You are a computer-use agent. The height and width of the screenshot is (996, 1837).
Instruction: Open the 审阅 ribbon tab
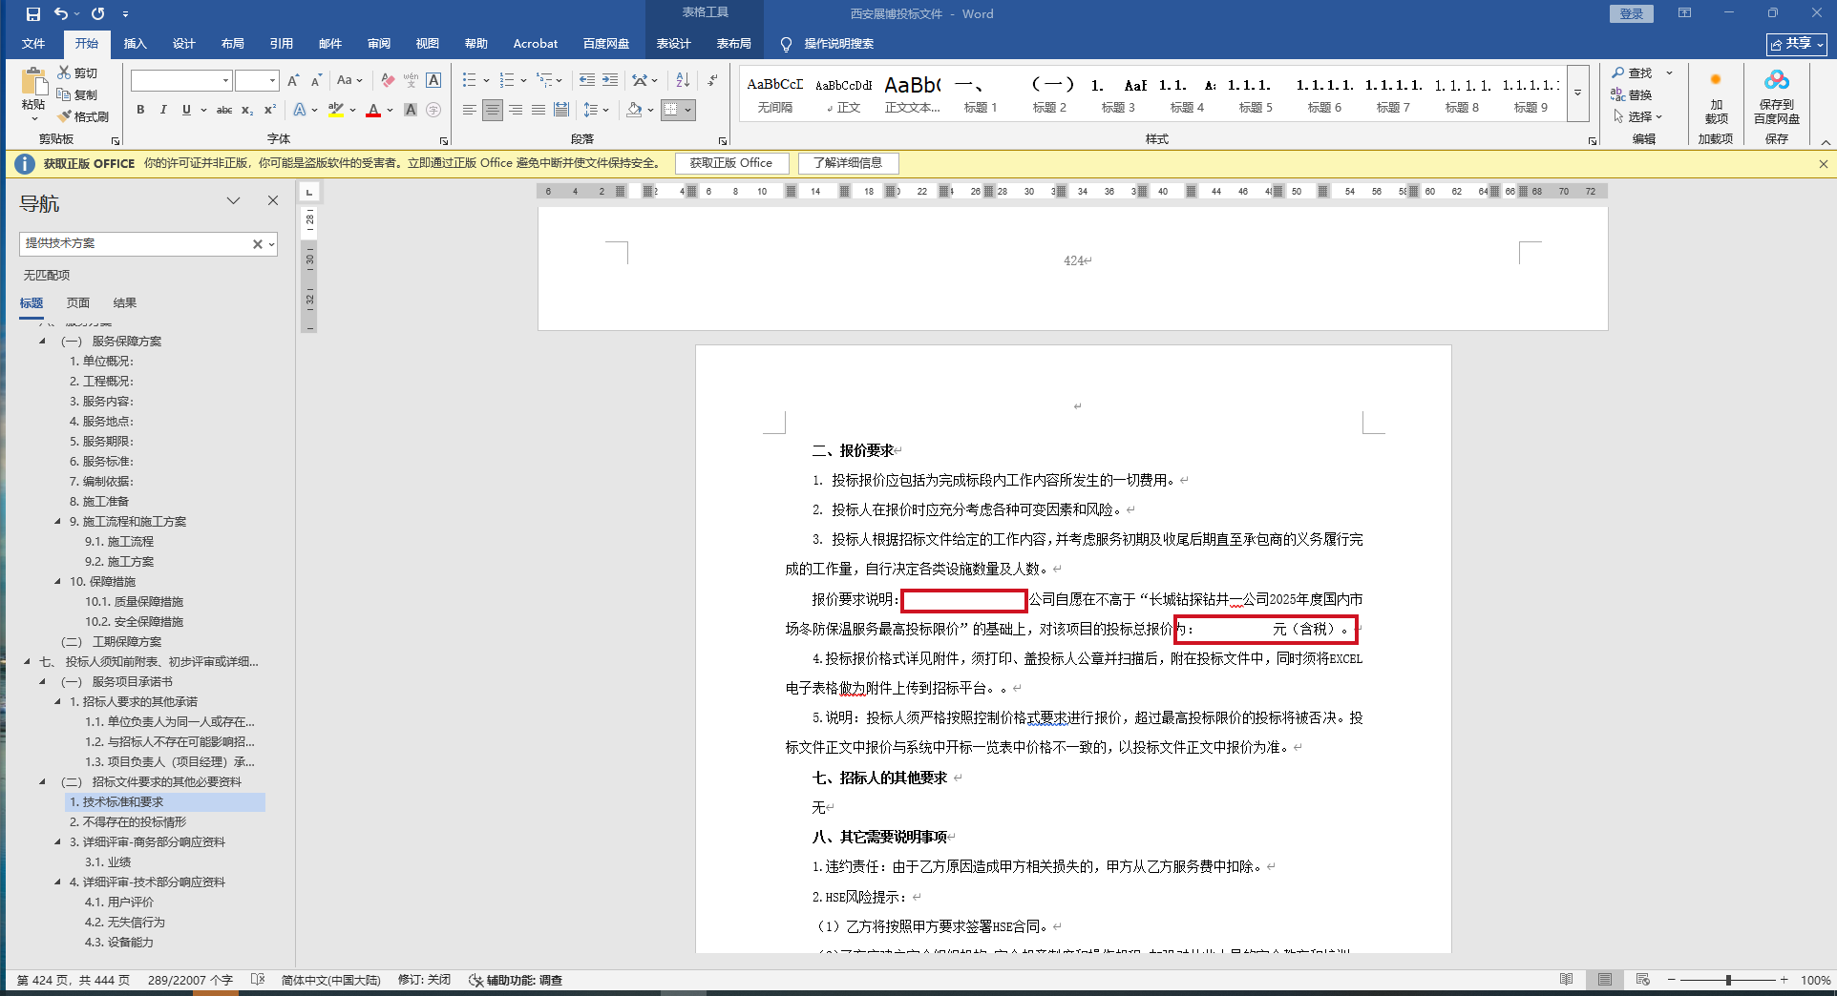click(379, 44)
